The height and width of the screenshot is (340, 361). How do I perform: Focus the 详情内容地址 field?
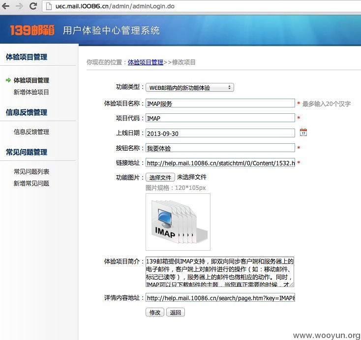(x=220, y=297)
